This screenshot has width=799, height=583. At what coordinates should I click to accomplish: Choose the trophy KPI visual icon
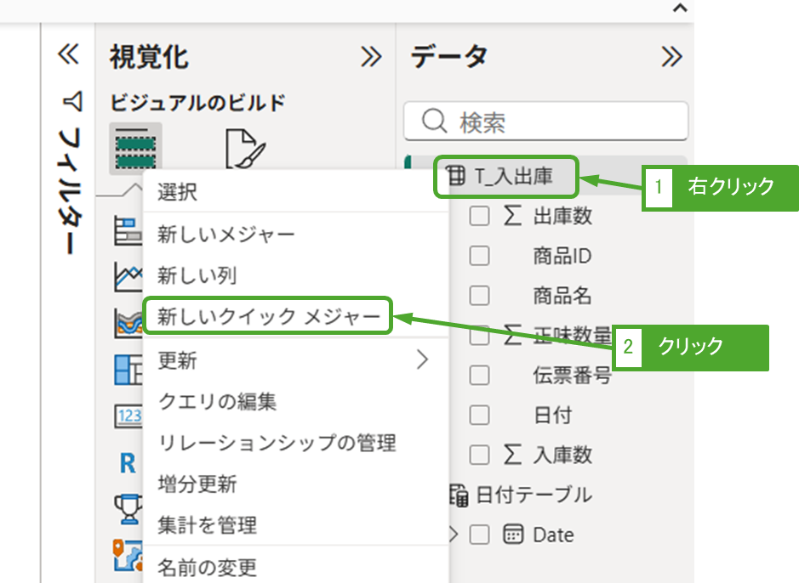(x=128, y=509)
